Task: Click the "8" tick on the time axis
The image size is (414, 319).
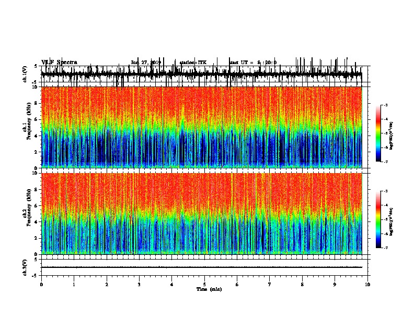Action: click(x=302, y=285)
